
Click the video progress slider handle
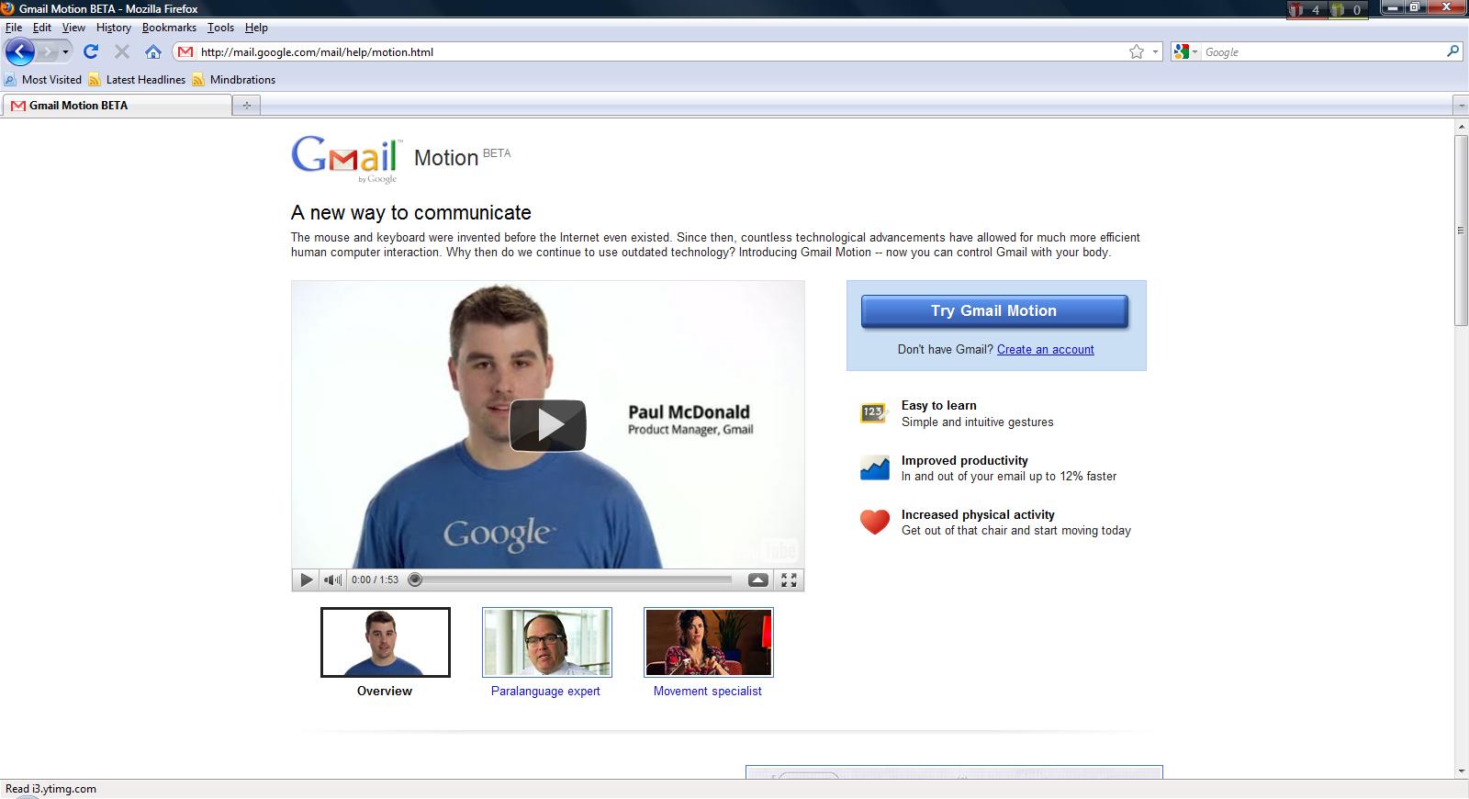(x=415, y=580)
